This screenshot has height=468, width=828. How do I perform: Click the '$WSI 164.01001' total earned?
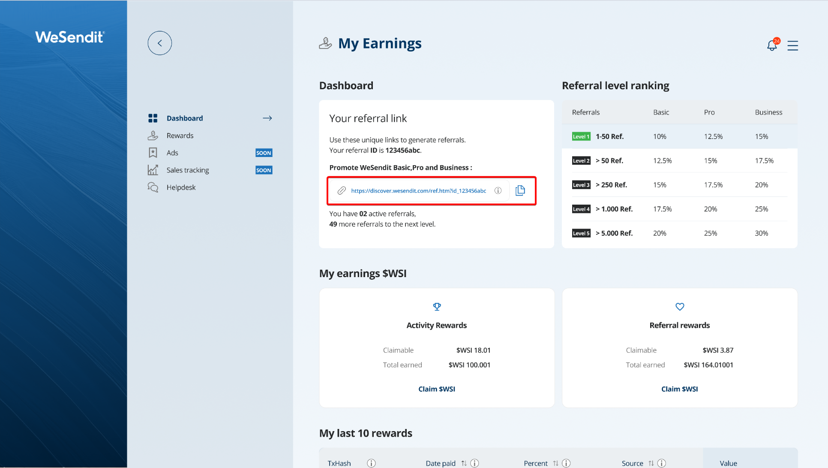708,365
